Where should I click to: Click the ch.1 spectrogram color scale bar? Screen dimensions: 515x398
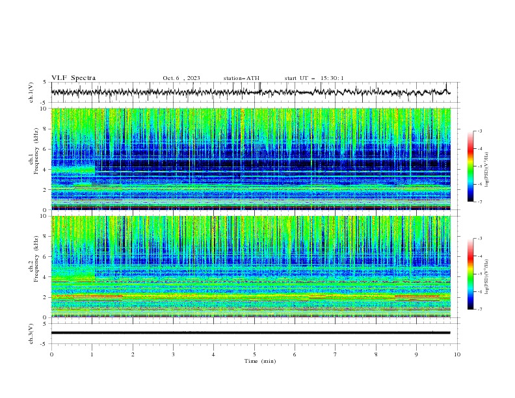pos(470,166)
